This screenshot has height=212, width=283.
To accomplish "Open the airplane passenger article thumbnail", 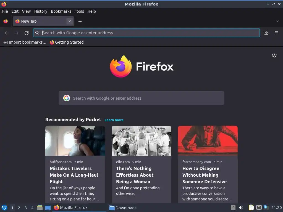I will click(75, 141).
